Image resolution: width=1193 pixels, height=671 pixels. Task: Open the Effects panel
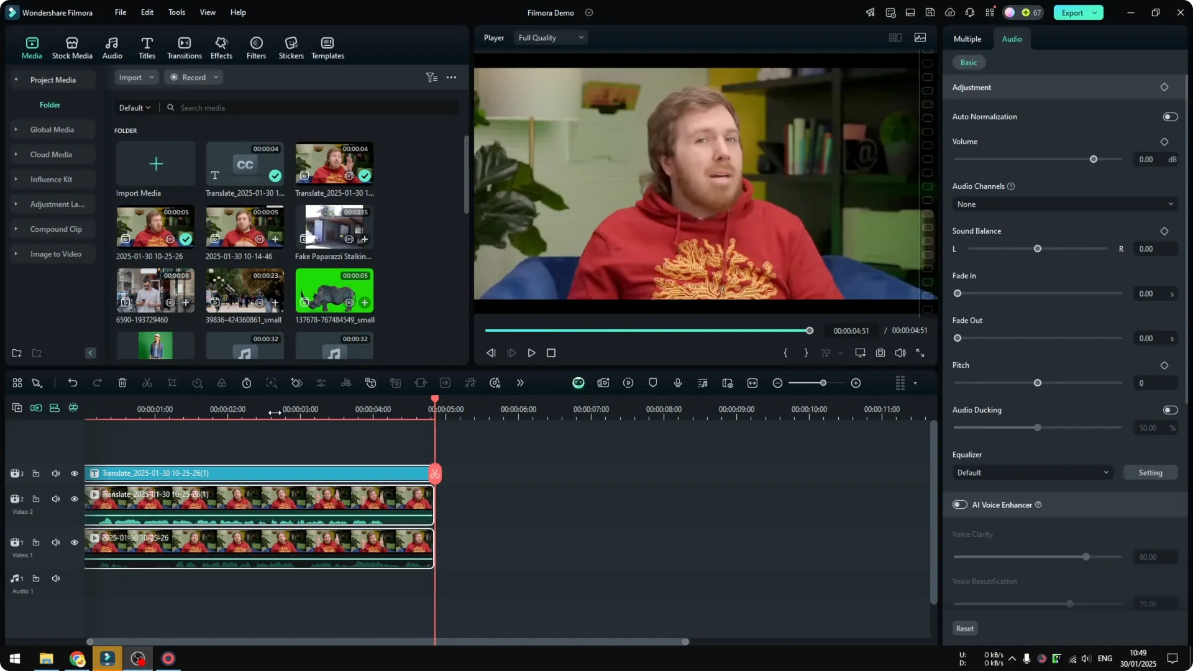pyautogui.click(x=221, y=47)
